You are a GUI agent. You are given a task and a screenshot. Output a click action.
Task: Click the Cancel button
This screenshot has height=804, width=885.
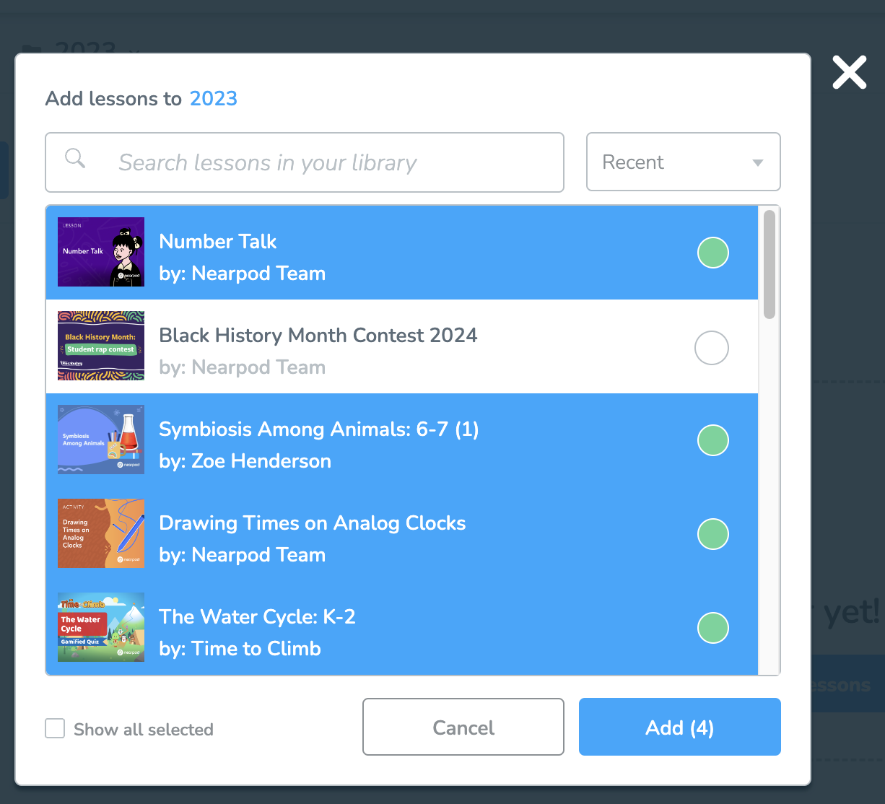463,727
